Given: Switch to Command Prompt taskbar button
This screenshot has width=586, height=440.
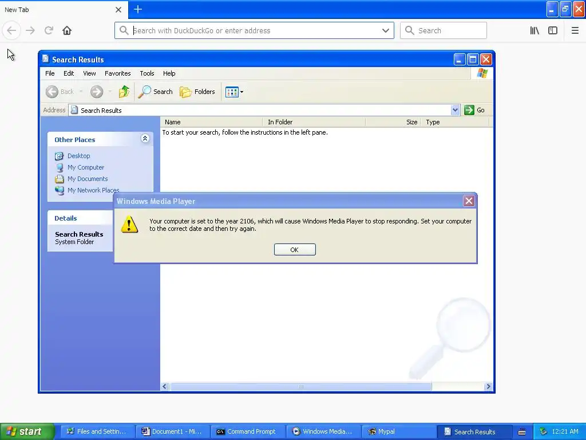Looking at the screenshot, I should click(x=248, y=431).
